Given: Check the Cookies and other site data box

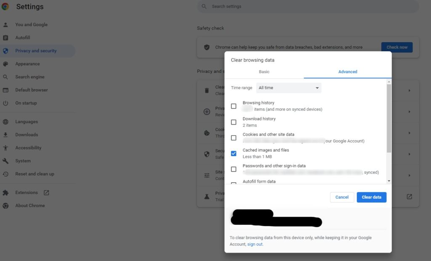Looking at the screenshot, I should point(234,138).
